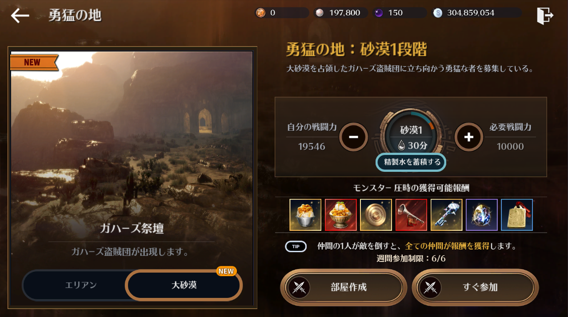Image resolution: width=568 pixels, height=317 pixels.
Task: Click the TIP badge
Action: (296, 246)
